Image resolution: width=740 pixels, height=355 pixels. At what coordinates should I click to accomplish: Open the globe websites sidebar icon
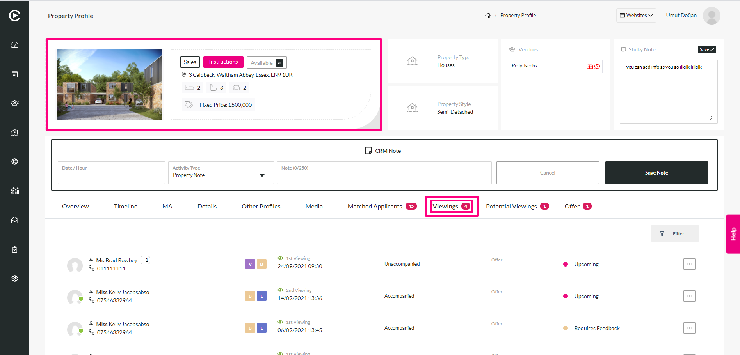14,162
